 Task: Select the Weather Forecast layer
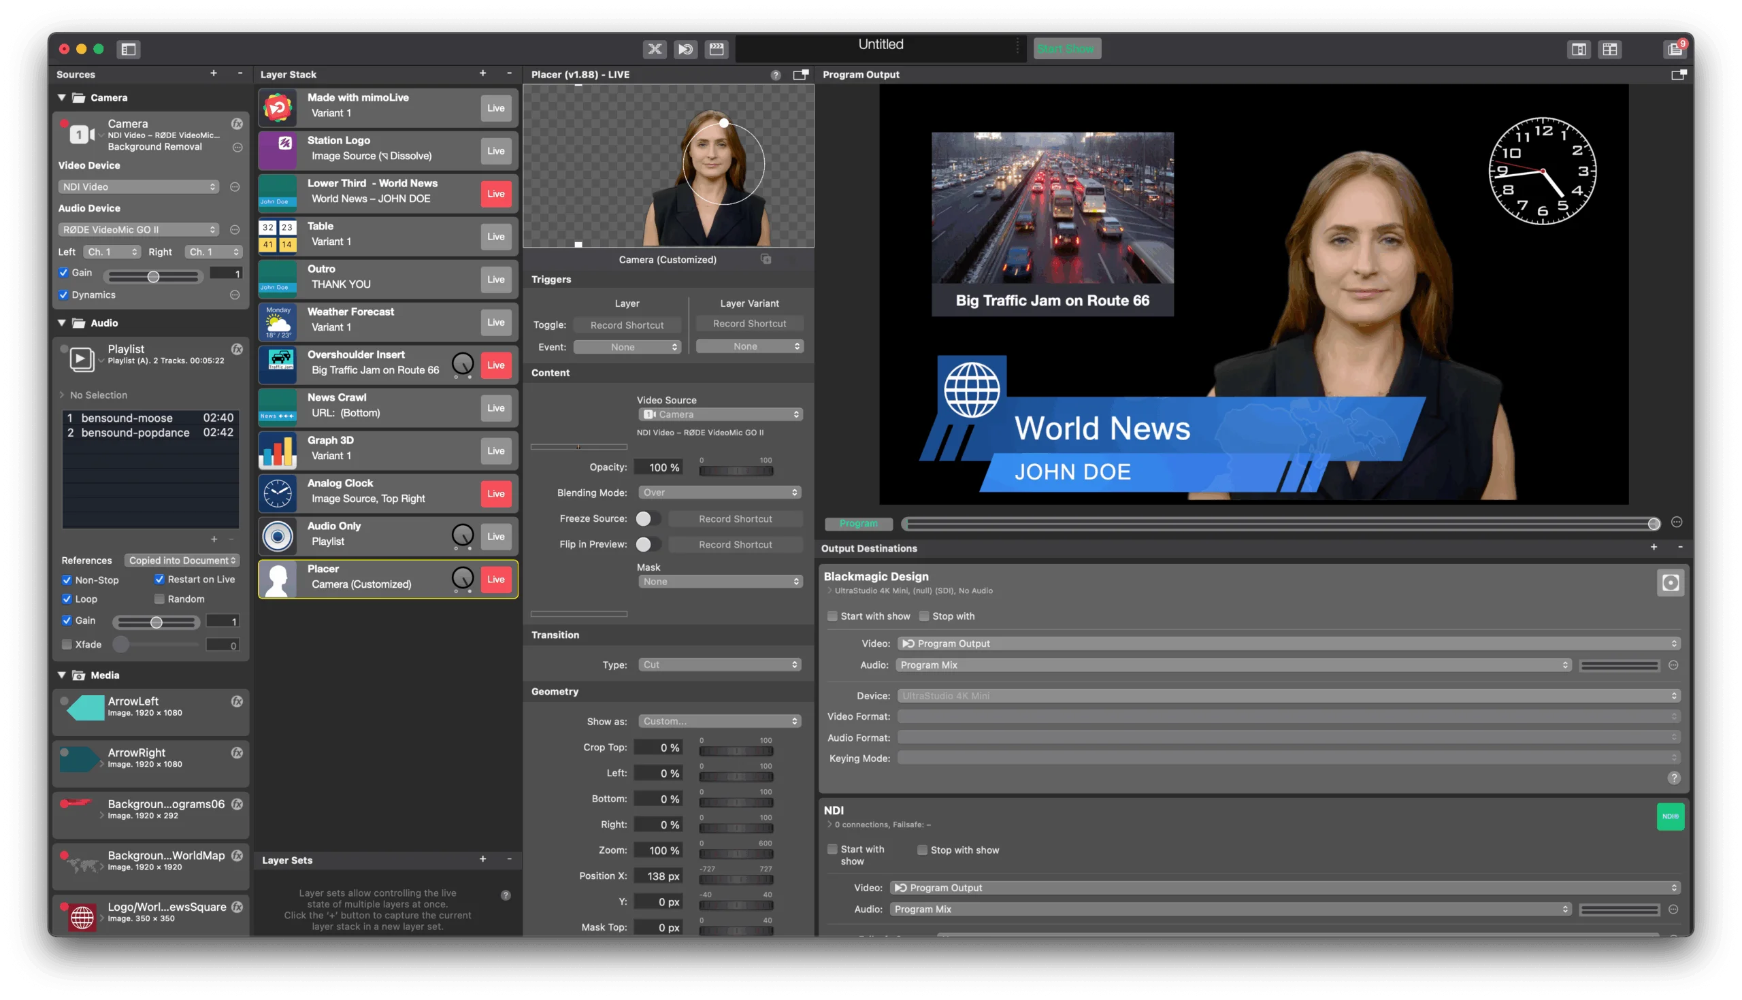click(388, 321)
